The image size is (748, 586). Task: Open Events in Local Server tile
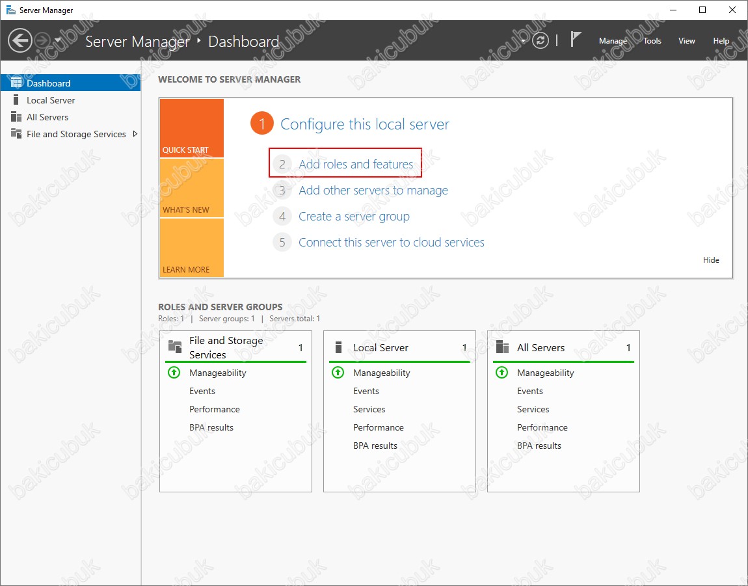366,391
